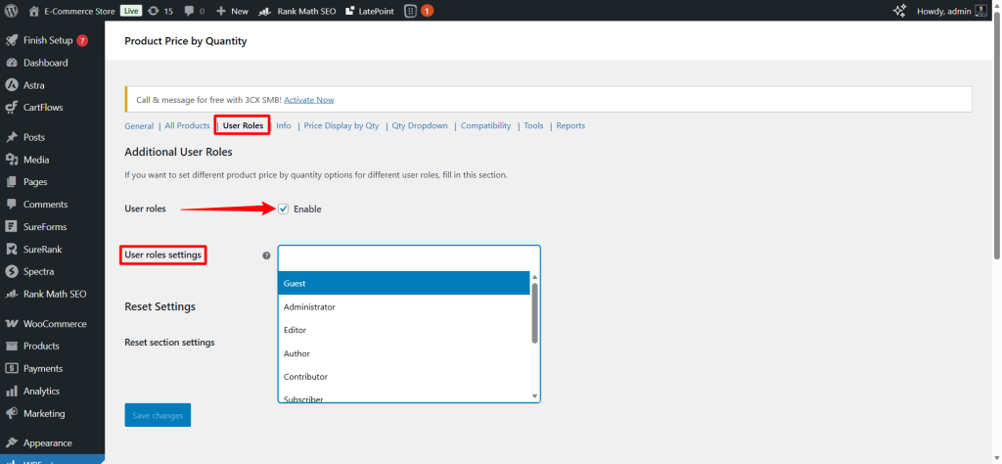Click the WordPress logo icon
Image resolution: width=1002 pixels, height=464 pixels.
11,11
